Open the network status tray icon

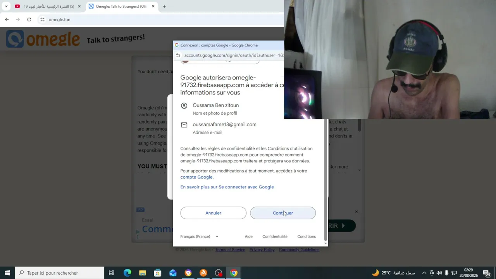[454, 273]
